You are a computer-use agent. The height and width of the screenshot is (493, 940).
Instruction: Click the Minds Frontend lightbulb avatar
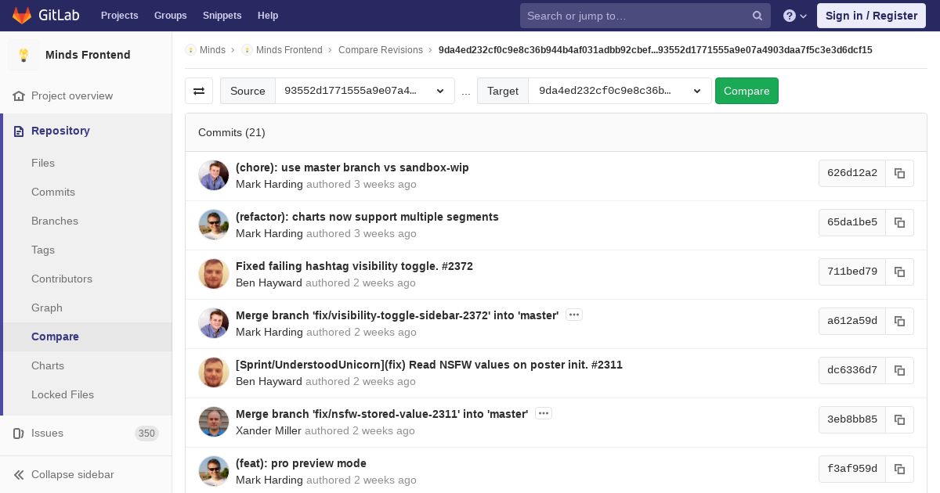pyautogui.click(x=23, y=55)
